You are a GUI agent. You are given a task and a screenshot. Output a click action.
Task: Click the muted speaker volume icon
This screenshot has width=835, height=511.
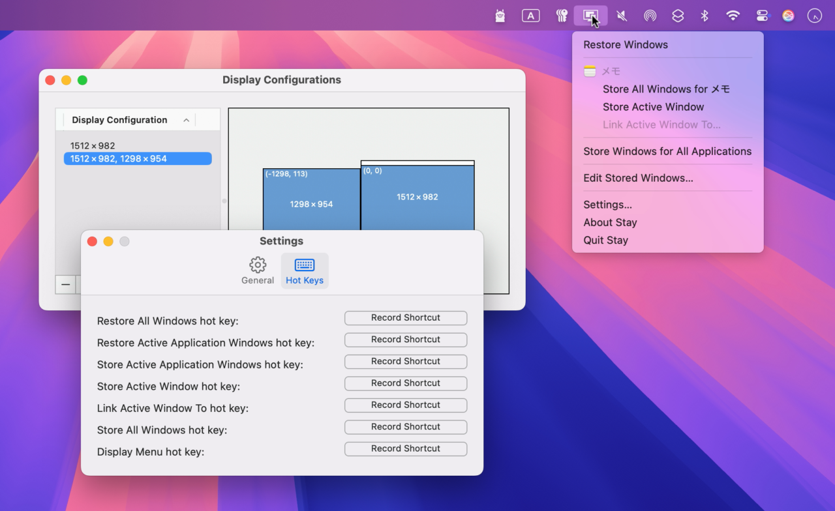622,16
